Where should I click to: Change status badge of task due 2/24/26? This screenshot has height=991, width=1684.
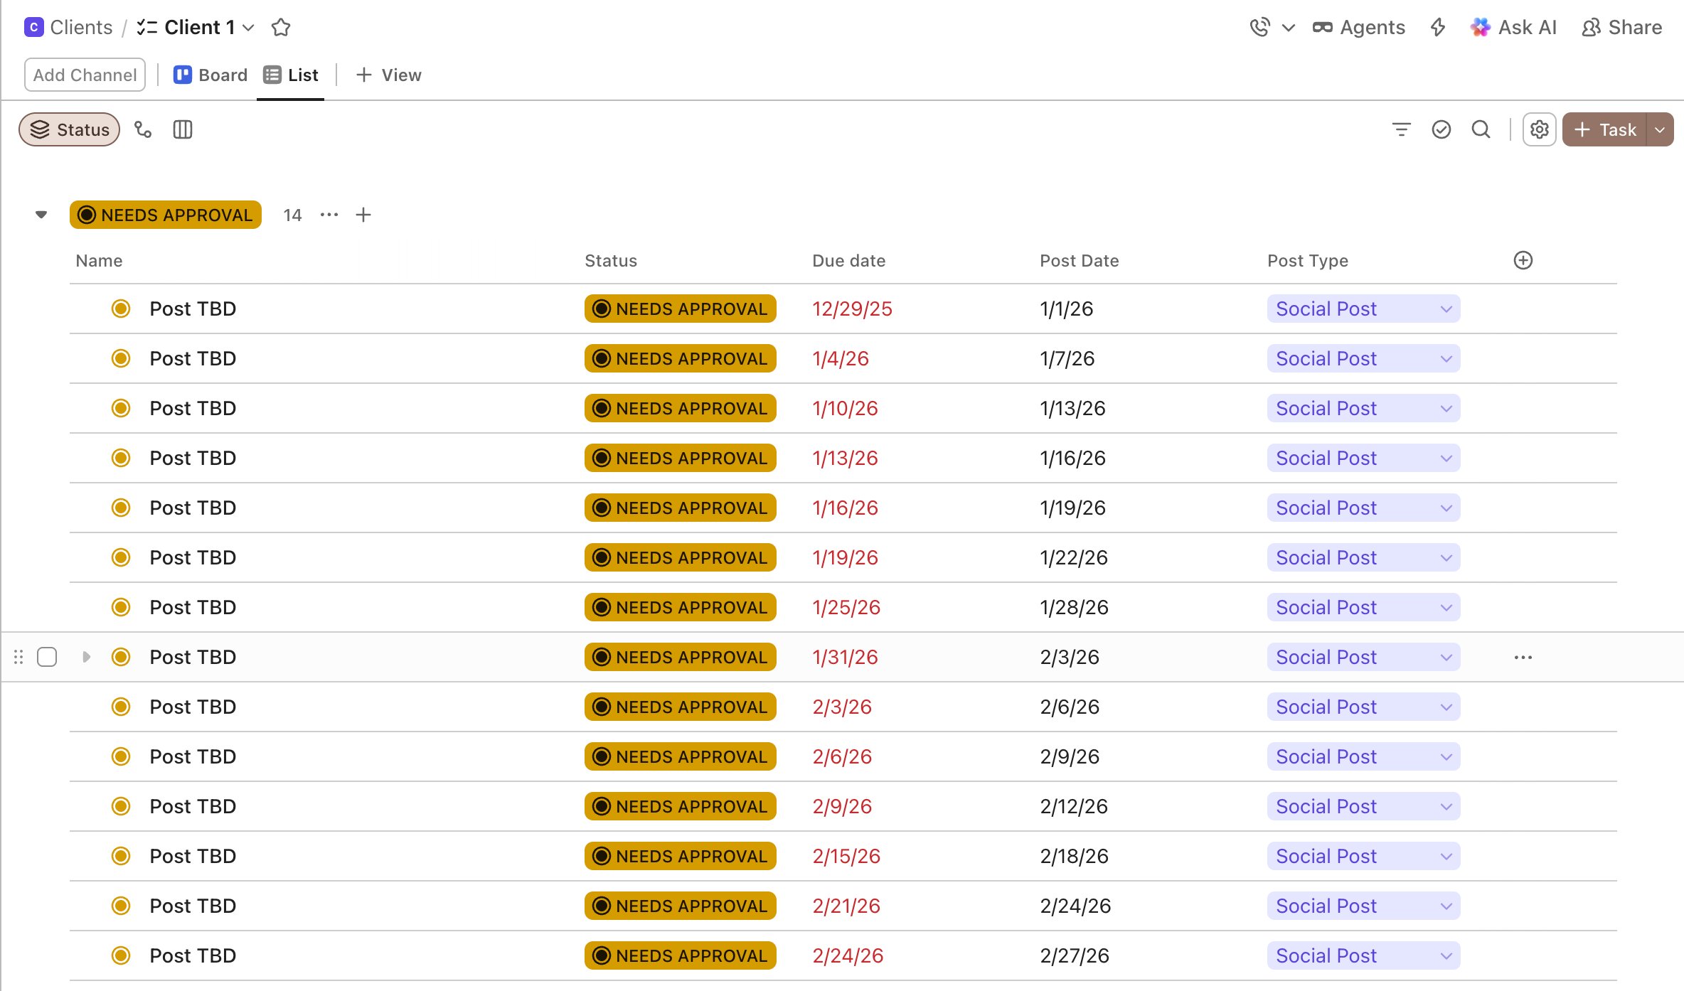681,955
